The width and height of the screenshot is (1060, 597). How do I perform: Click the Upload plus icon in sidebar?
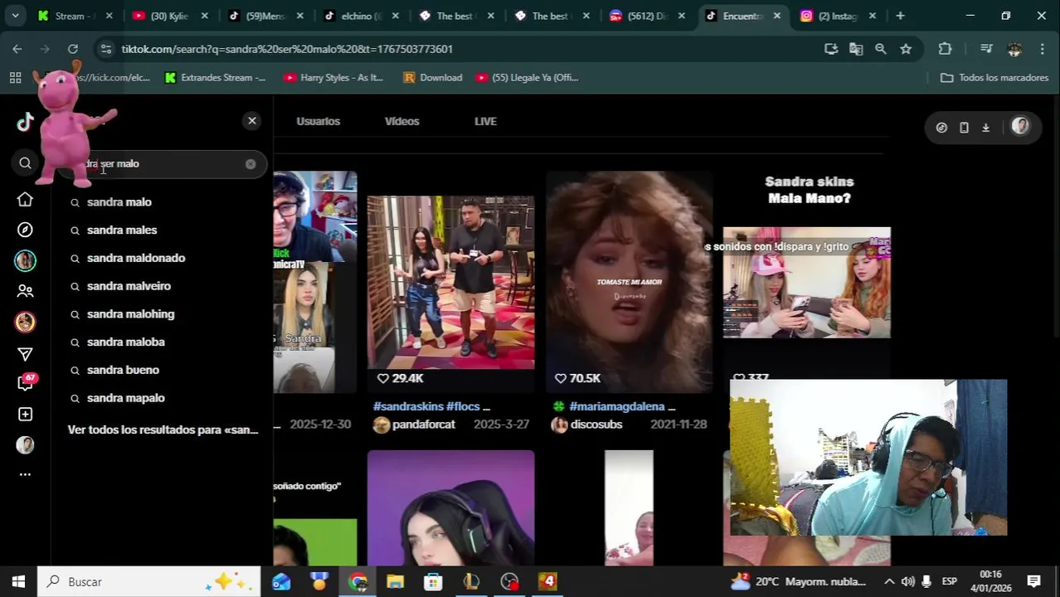(25, 414)
